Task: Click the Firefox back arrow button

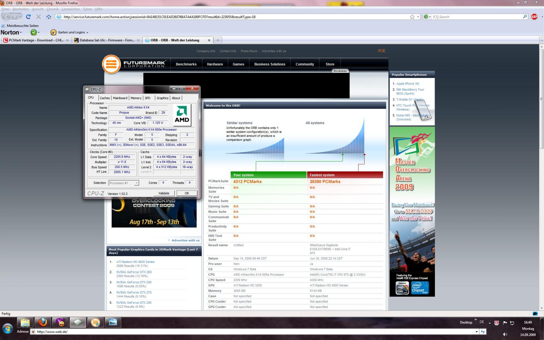Action: [6, 17]
